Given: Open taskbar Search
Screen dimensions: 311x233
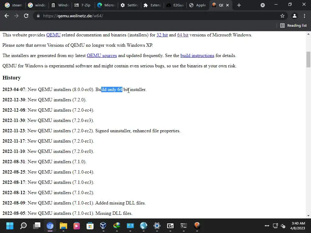Looking at the screenshot, I should [23, 226].
